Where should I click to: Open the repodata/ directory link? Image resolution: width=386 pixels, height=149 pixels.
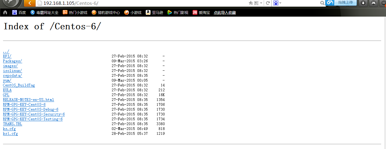[12, 76]
